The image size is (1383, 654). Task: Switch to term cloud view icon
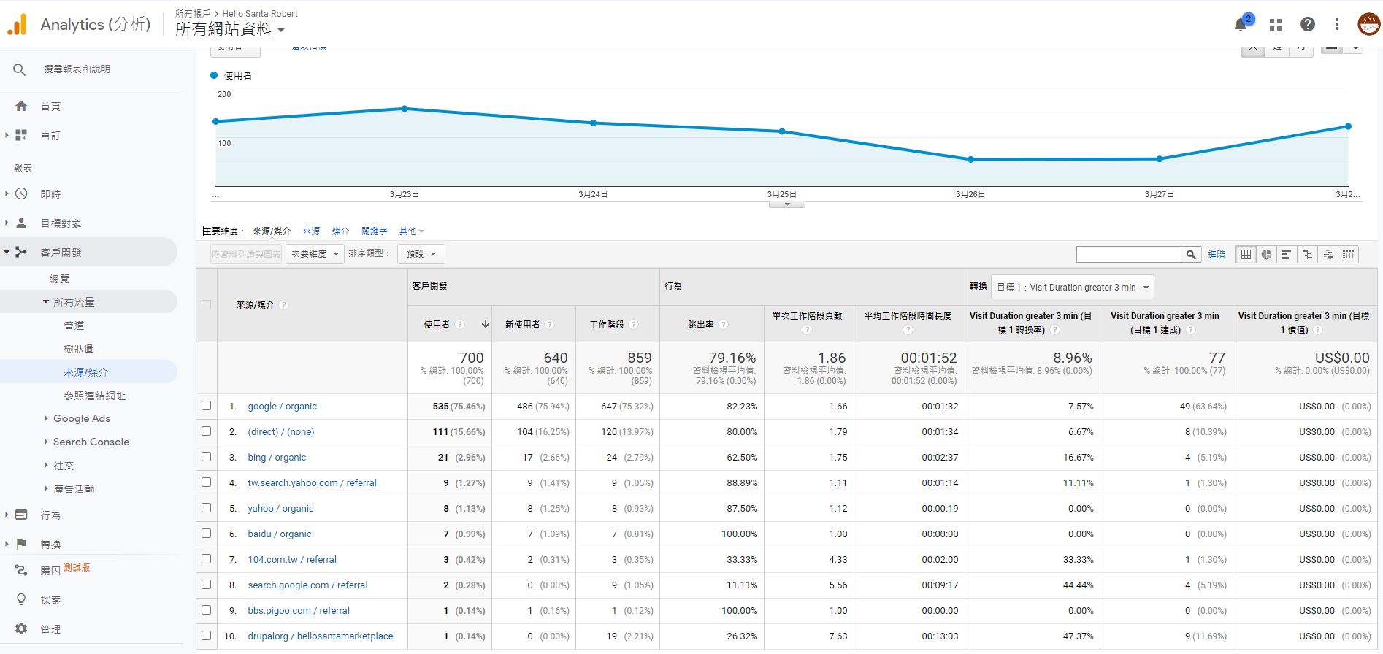point(1328,255)
